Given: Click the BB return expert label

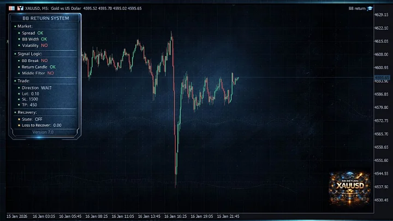Looking at the screenshot, I should point(357,9).
